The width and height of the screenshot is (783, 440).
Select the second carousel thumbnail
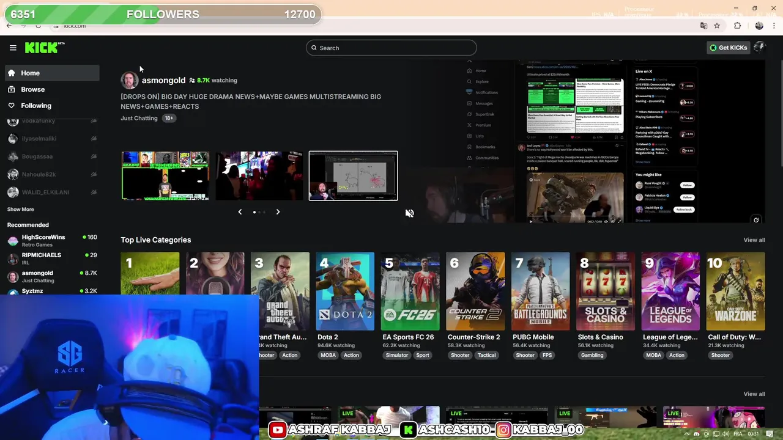259,176
